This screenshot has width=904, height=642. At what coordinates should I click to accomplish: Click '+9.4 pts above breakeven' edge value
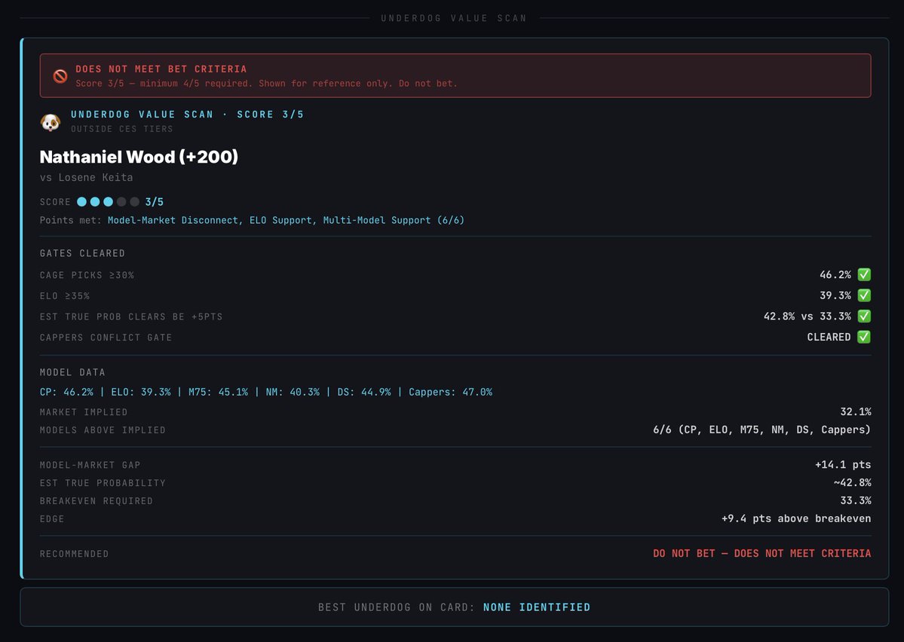point(796,518)
